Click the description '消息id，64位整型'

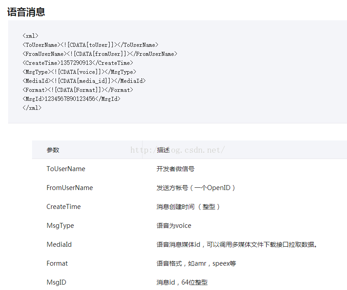182,282
